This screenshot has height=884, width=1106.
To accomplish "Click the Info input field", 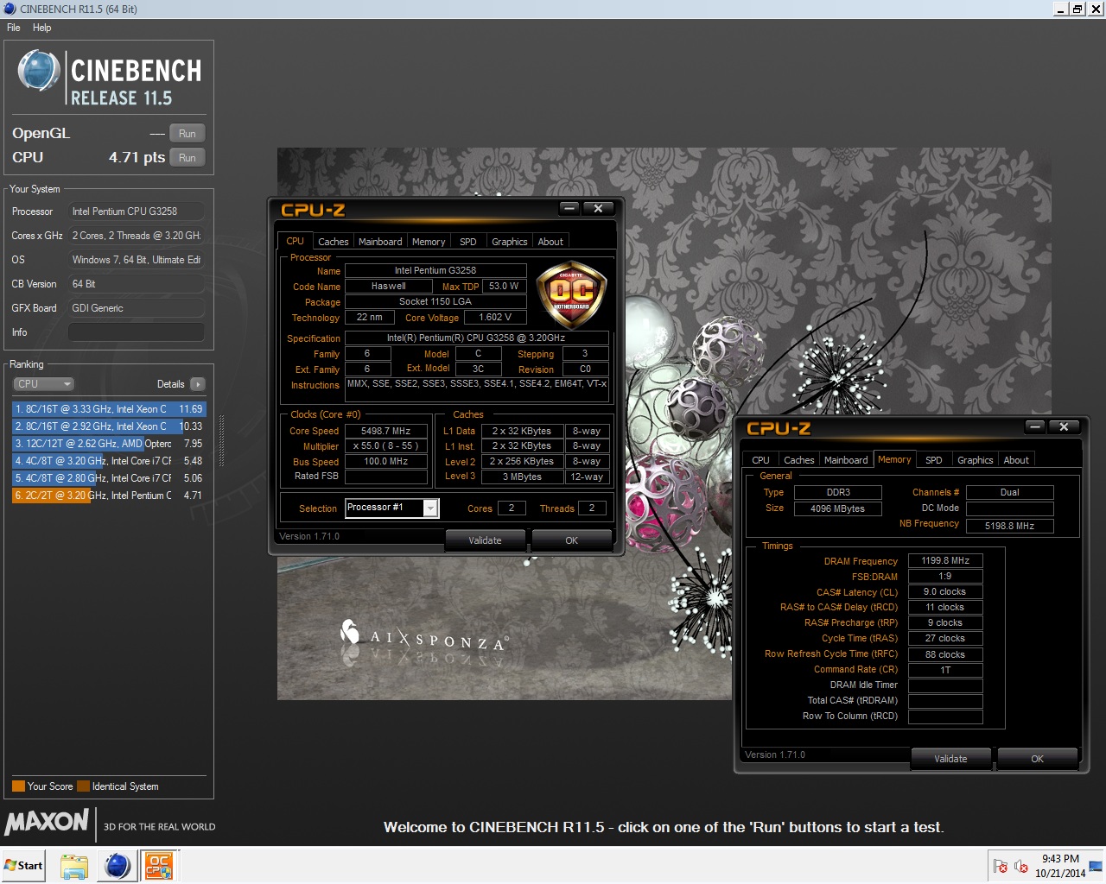I will 137,332.
